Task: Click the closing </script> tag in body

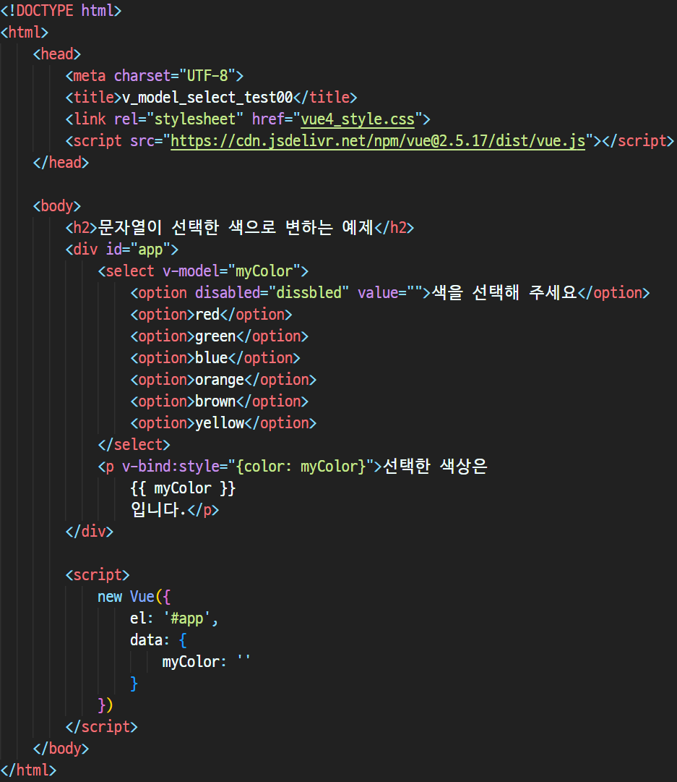Action: (102, 727)
